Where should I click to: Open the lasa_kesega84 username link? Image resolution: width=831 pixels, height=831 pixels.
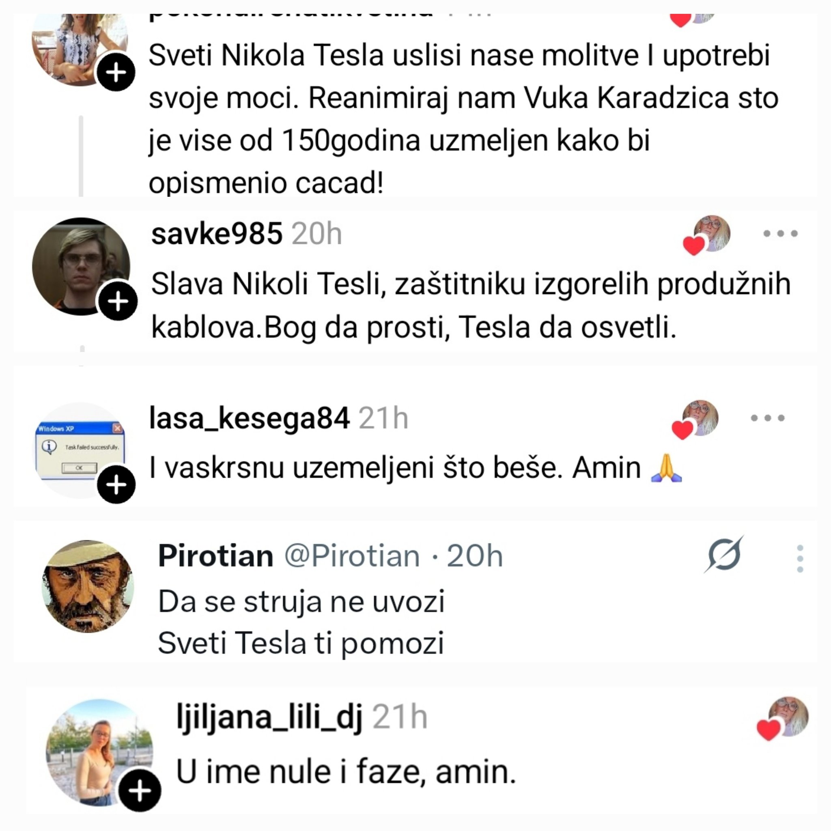tap(249, 418)
